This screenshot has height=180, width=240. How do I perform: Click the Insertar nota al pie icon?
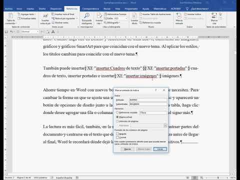[x=45, y=16]
